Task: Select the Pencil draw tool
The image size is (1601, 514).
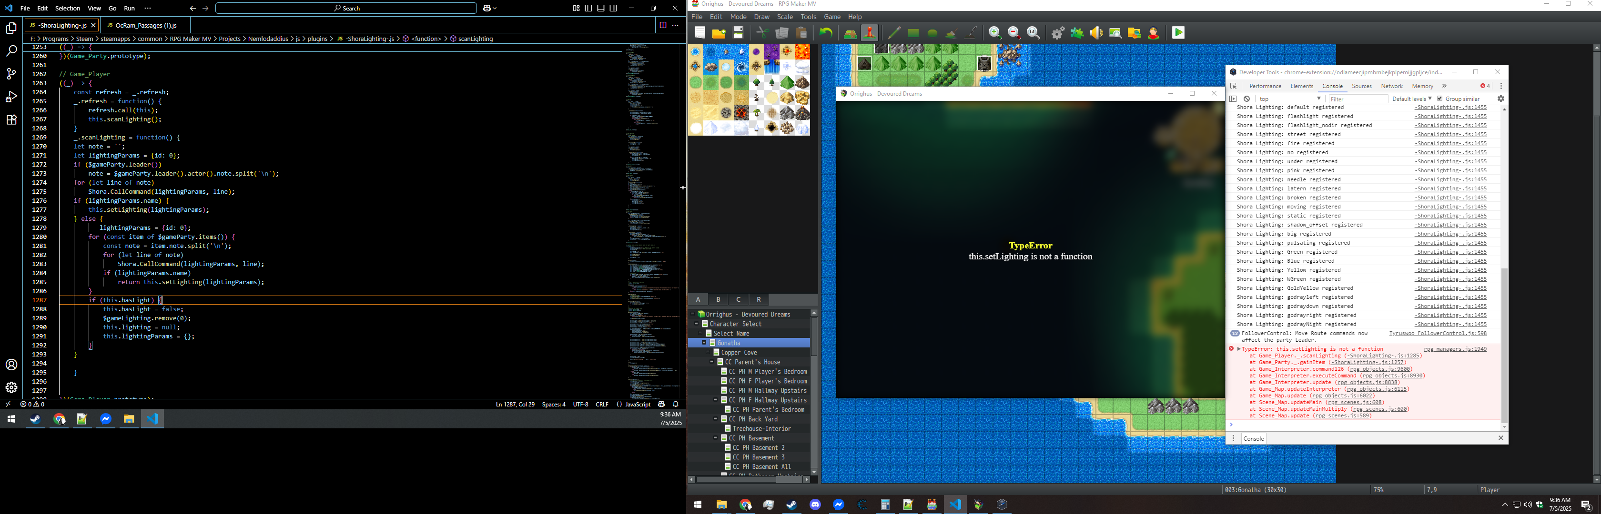Action: pos(894,33)
